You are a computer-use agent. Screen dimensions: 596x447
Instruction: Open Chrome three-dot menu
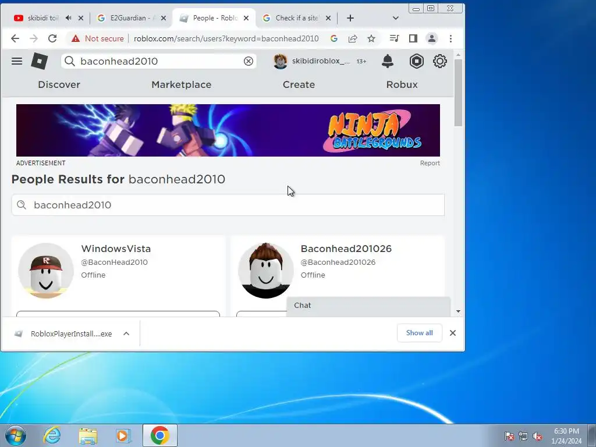point(450,38)
